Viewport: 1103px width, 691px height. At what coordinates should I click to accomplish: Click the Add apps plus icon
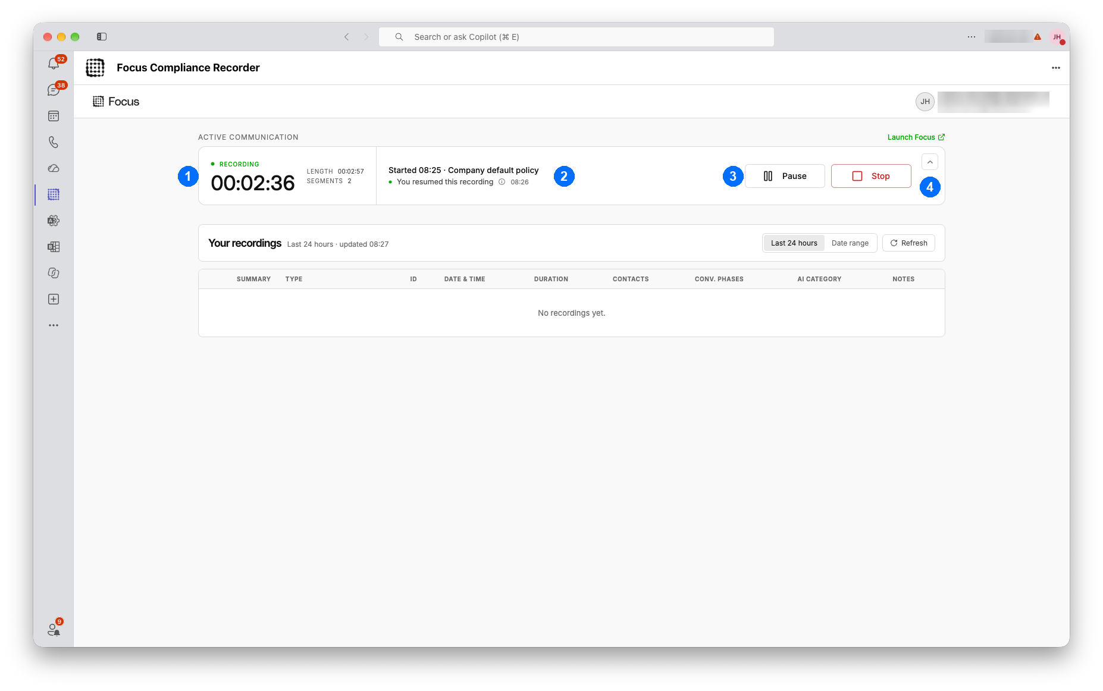click(x=54, y=299)
